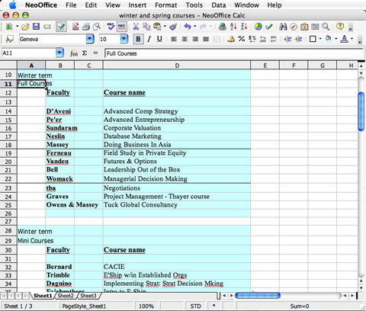366x311 pixels.
Task: Print the file directly
Action: tap(86, 27)
